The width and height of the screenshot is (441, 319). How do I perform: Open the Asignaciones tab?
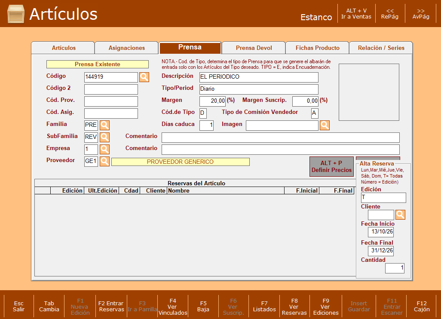126,48
